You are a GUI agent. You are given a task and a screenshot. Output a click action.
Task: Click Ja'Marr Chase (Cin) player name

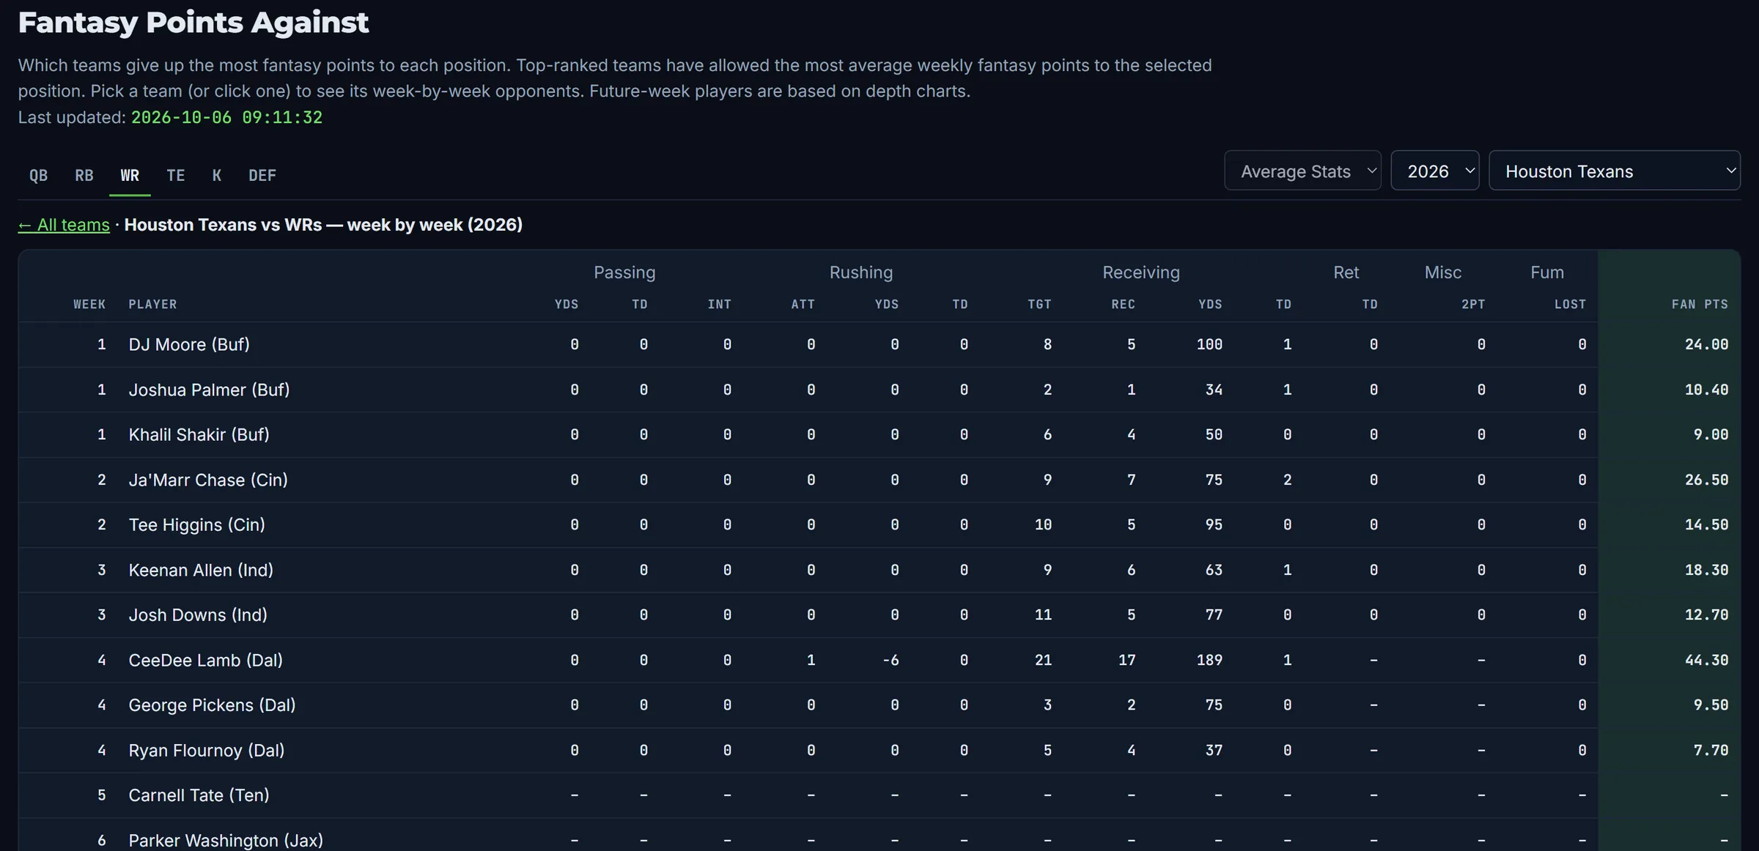pos(208,480)
